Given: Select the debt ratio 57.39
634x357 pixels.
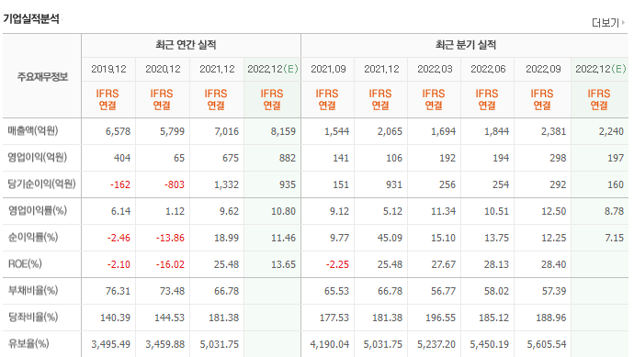Looking at the screenshot, I should [x=554, y=292].
